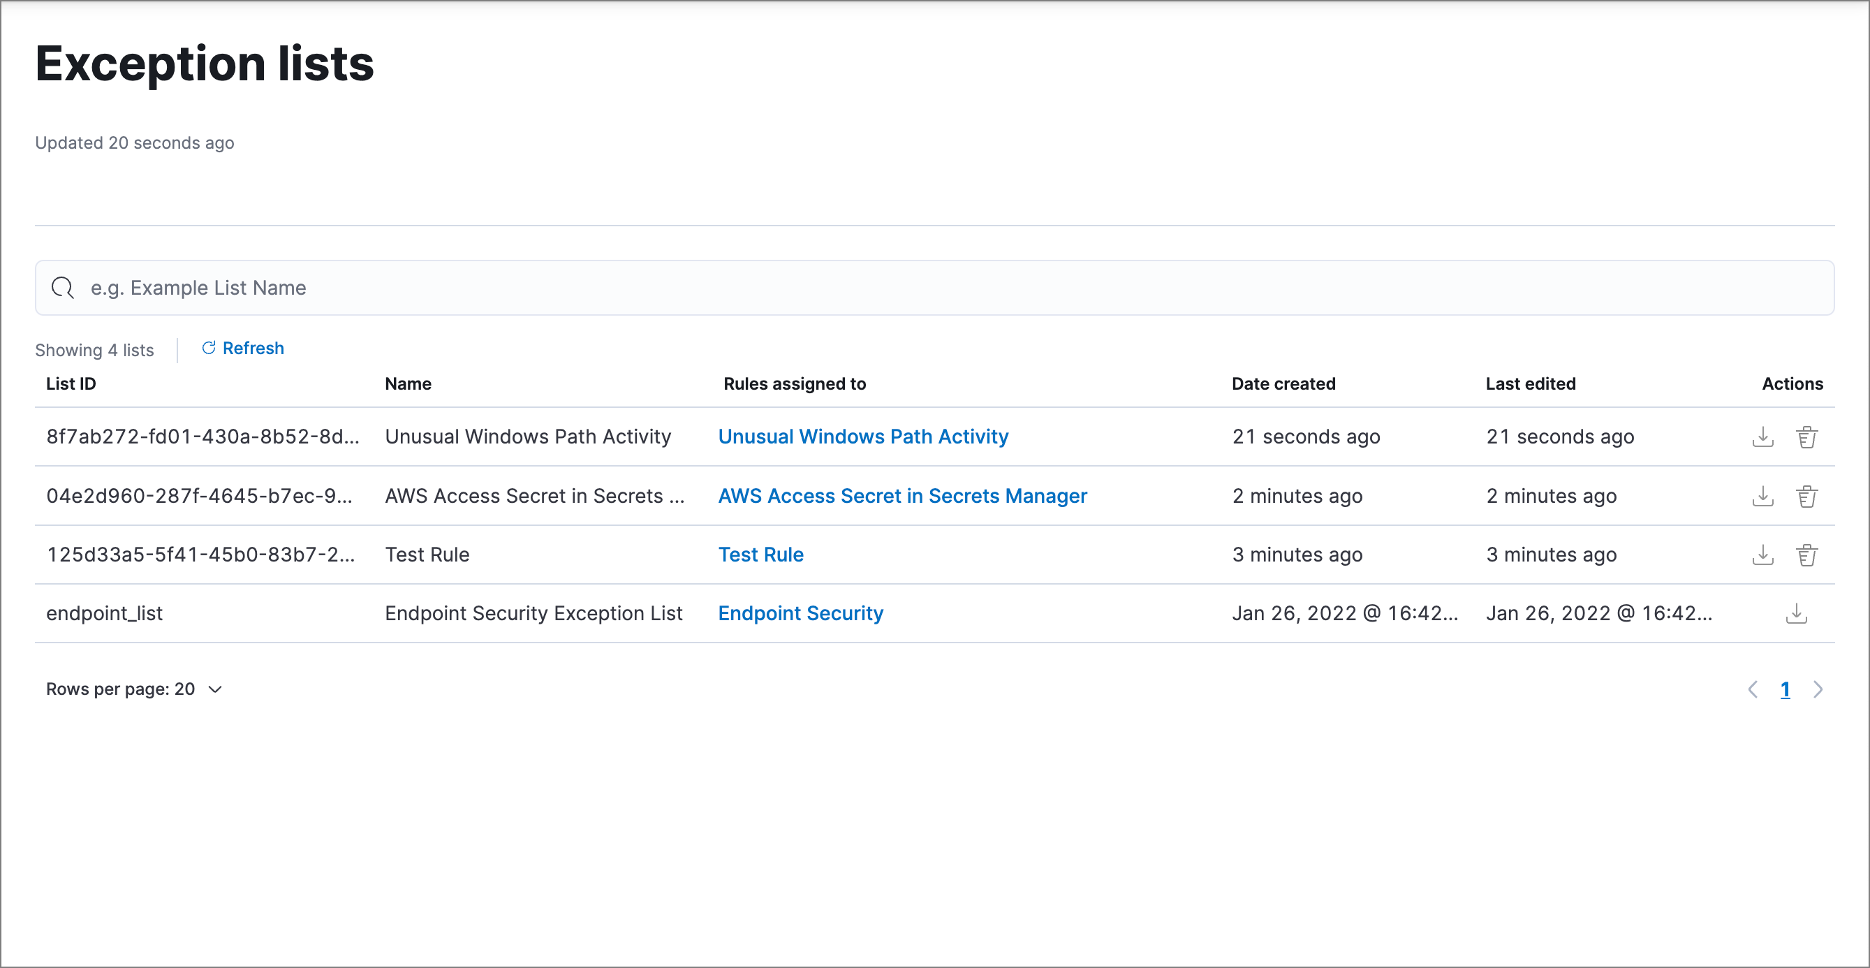Open the Endpoint Security rule
The width and height of the screenshot is (1870, 968).
click(x=801, y=613)
